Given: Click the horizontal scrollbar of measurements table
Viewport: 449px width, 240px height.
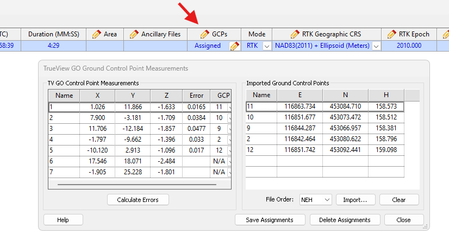Looking at the screenshot, I should 137,185.
